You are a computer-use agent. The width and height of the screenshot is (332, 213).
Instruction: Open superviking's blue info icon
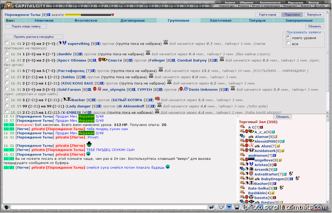pyautogui.click(x=98, y=44)
